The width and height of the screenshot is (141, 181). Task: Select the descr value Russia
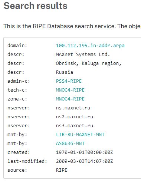tap(65, 72)
